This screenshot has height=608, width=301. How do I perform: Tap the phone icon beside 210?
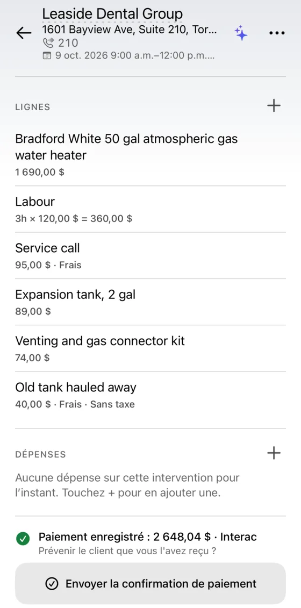tap(49, 42)
